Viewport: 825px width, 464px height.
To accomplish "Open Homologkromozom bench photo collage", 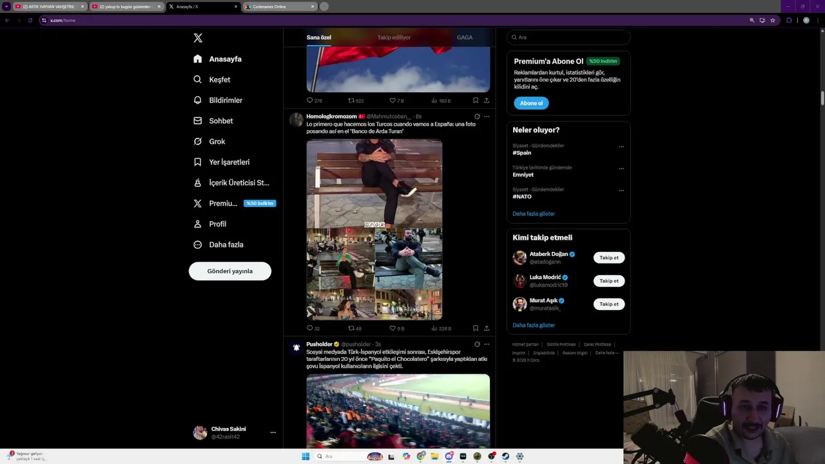I will coord(374,229).
